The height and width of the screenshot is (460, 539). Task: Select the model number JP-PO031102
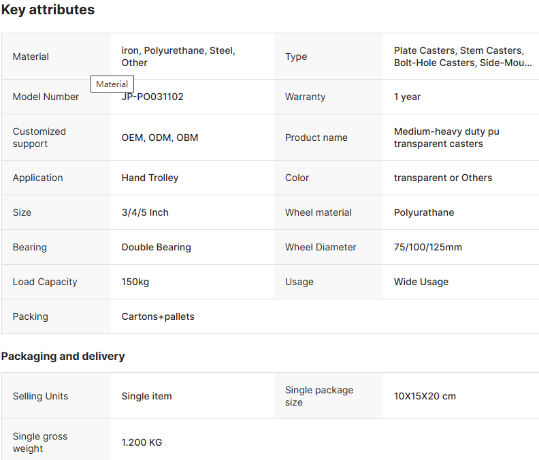(x=152, y=97)
